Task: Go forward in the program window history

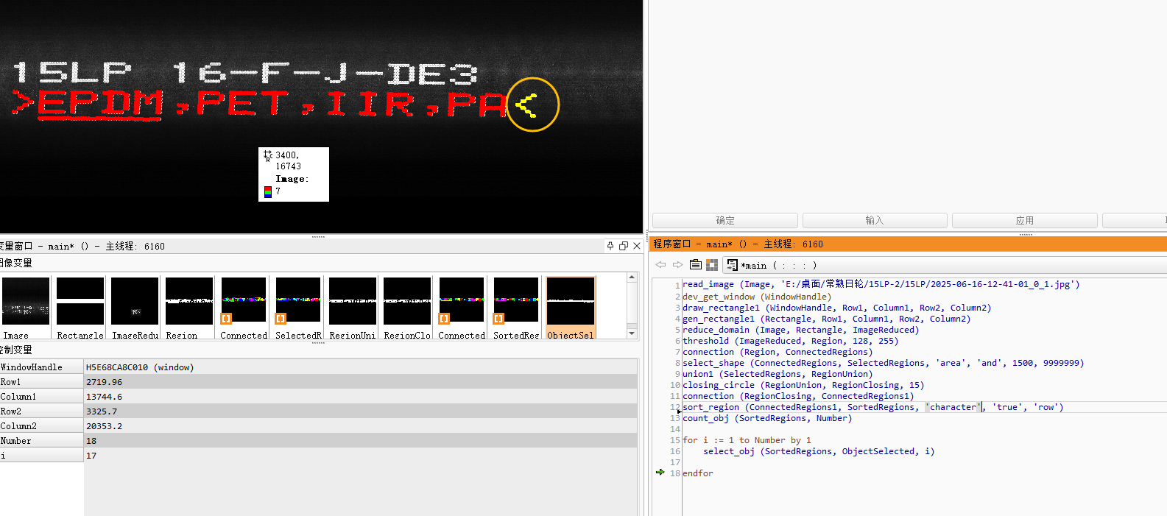Action: [x=677, y=265]
